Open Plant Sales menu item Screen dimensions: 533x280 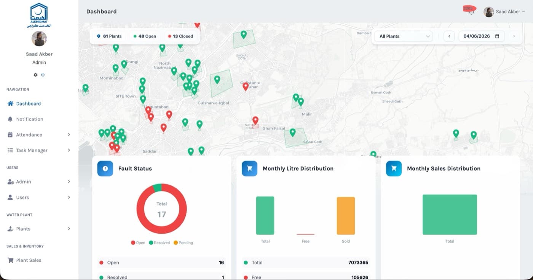39,260
